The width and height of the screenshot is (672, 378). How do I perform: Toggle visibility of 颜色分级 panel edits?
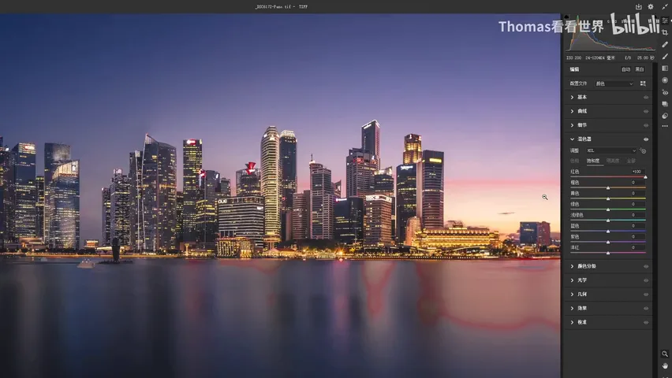click(646, 267)
